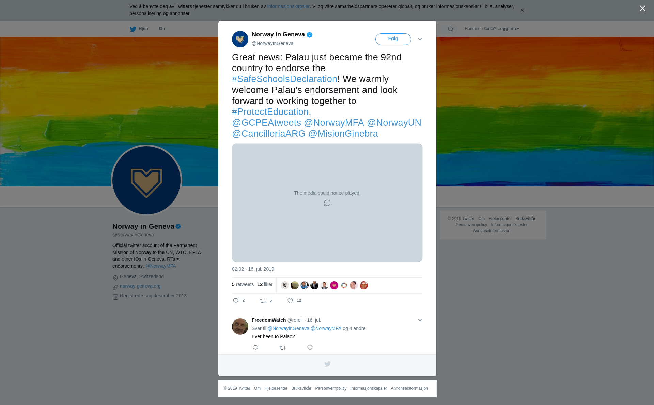
Task: Dismiss the cookie notice banner
Action: (522, 10)
